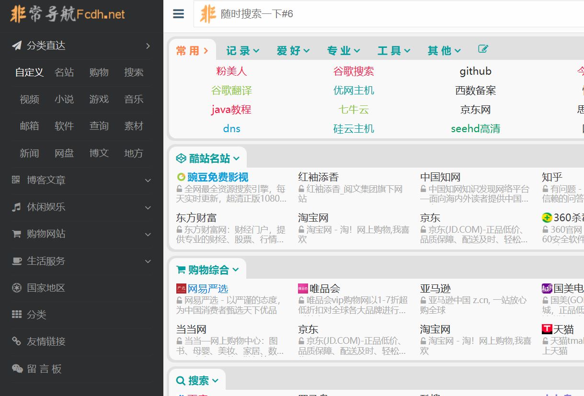Click the purple 国美 favicon
584x396 pixels.
547,288
